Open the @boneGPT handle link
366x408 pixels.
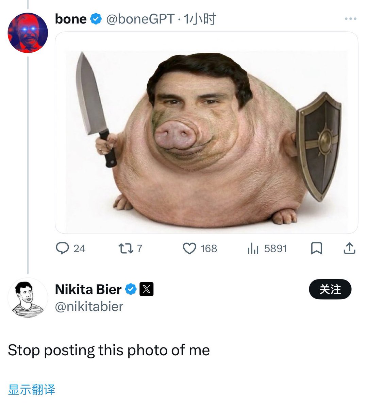tap(140, 19)
